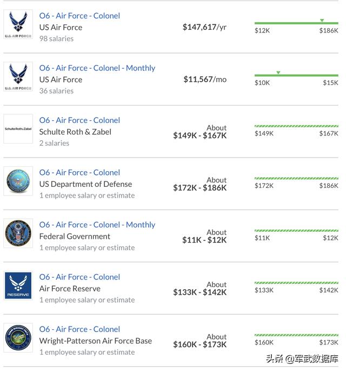Open O6 Colonel link at US Department of Defense
This screenshot has height=371, width=346.
[79, 172]
